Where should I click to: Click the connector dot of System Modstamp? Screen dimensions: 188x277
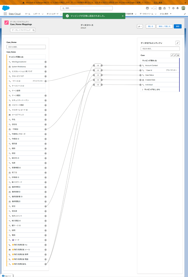pyautogui.click(x=46, y=67)
